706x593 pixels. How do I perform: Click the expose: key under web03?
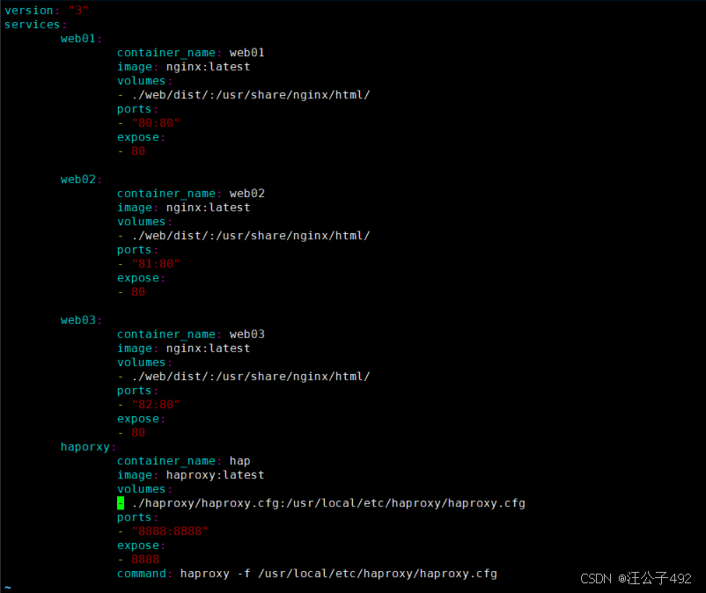pyautogui.click(x=141, y=420)
